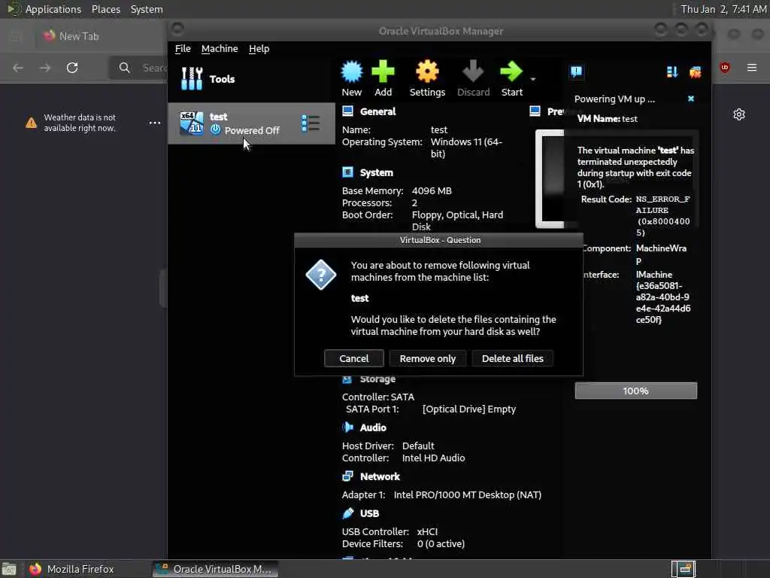Click the VM preview thumbnail

tap(550, 178)
